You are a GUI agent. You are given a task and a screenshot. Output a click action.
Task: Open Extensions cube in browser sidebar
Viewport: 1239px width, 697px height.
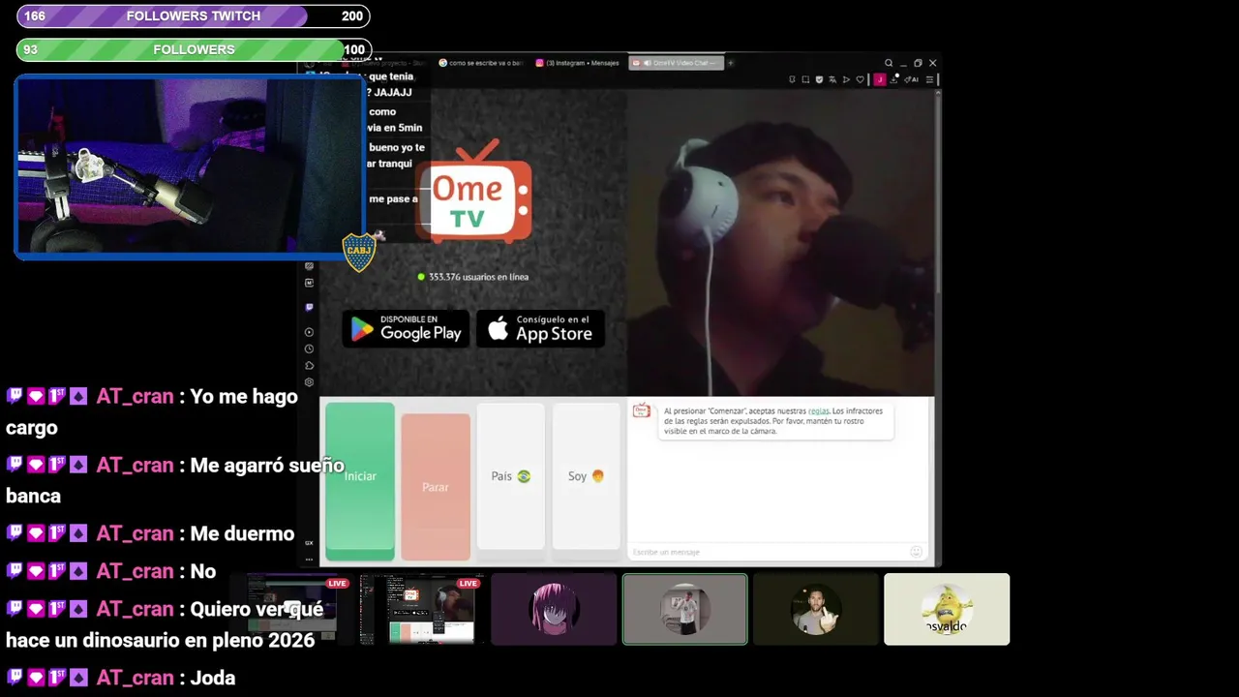309,365
